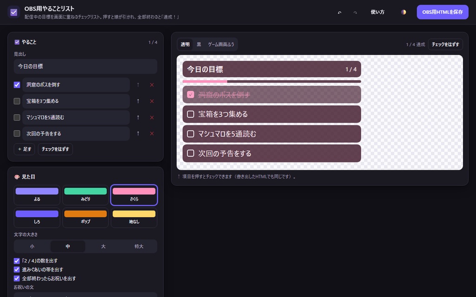
Task: Click チェックをはずす above the preview
Action: click(445, 44)
